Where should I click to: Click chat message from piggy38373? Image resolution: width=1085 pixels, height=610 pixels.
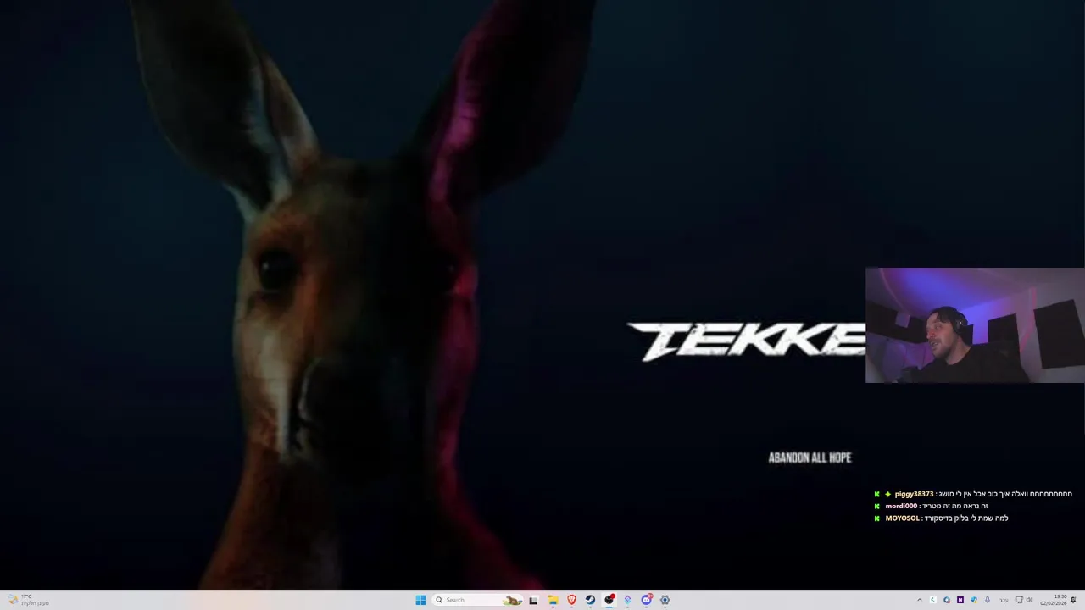[x=974, y=494]
